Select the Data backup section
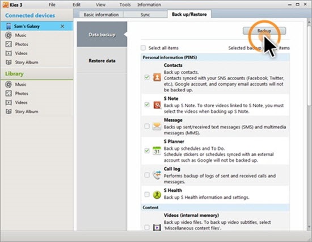The image size is (312, 242). (102, 35)
